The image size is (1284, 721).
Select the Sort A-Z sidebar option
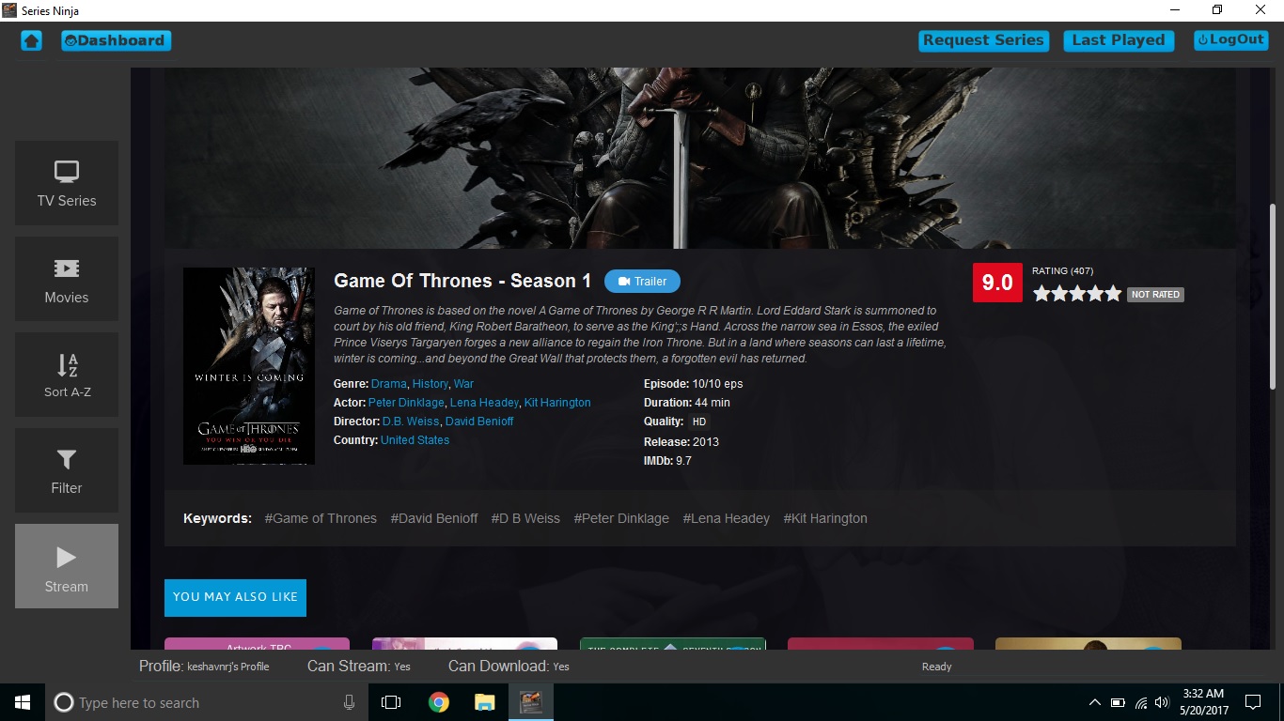67,375
